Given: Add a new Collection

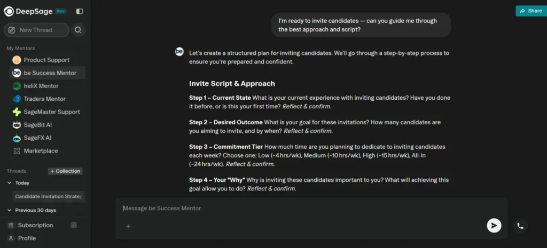Looking at the screenshot, I should coord(65,171).
